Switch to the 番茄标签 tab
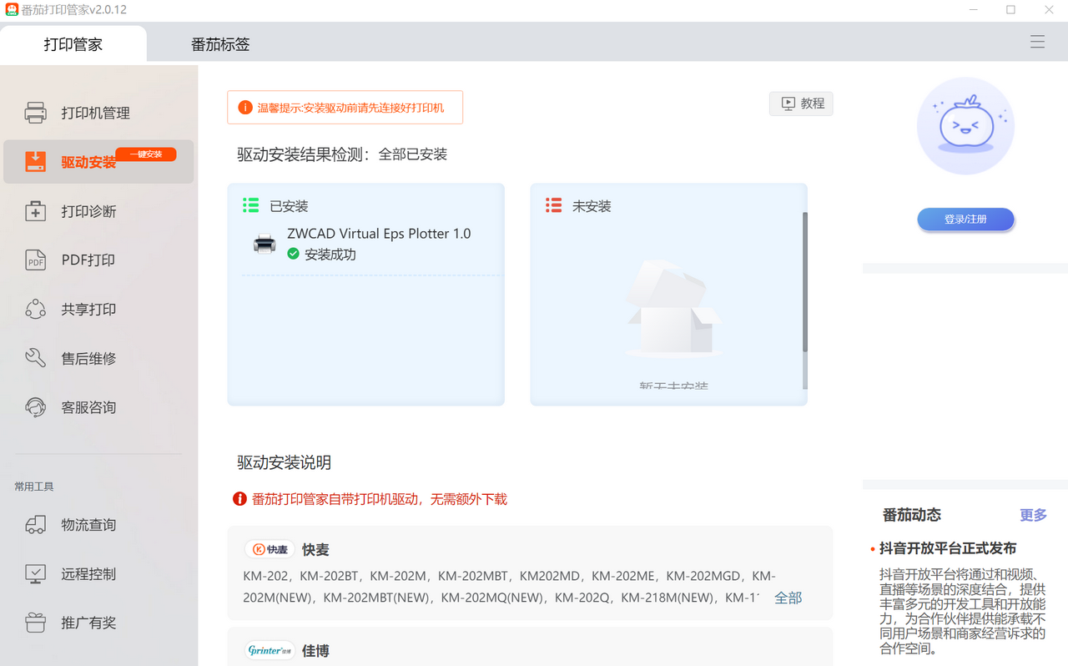1068x666 pixels. pos(219,43)
